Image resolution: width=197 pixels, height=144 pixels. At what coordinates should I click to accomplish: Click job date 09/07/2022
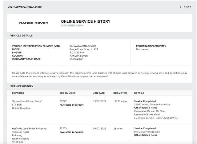[99, 128]
